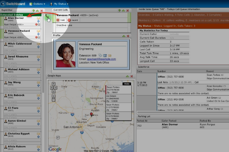Click record dot in Vanessa Packard's Ryan Fergus line
The height and width of the screenshot is (152, 229).
[x=36, y=37]
